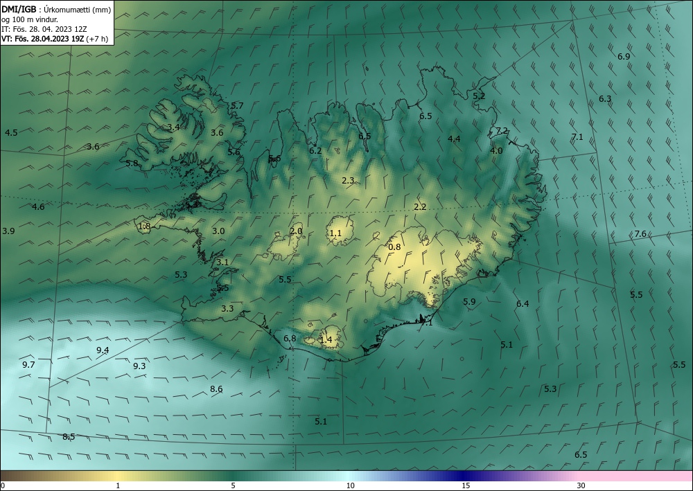Select the 5.2 value in the northeast
Viewport: 693px width, 491px height.
(479, 96)
